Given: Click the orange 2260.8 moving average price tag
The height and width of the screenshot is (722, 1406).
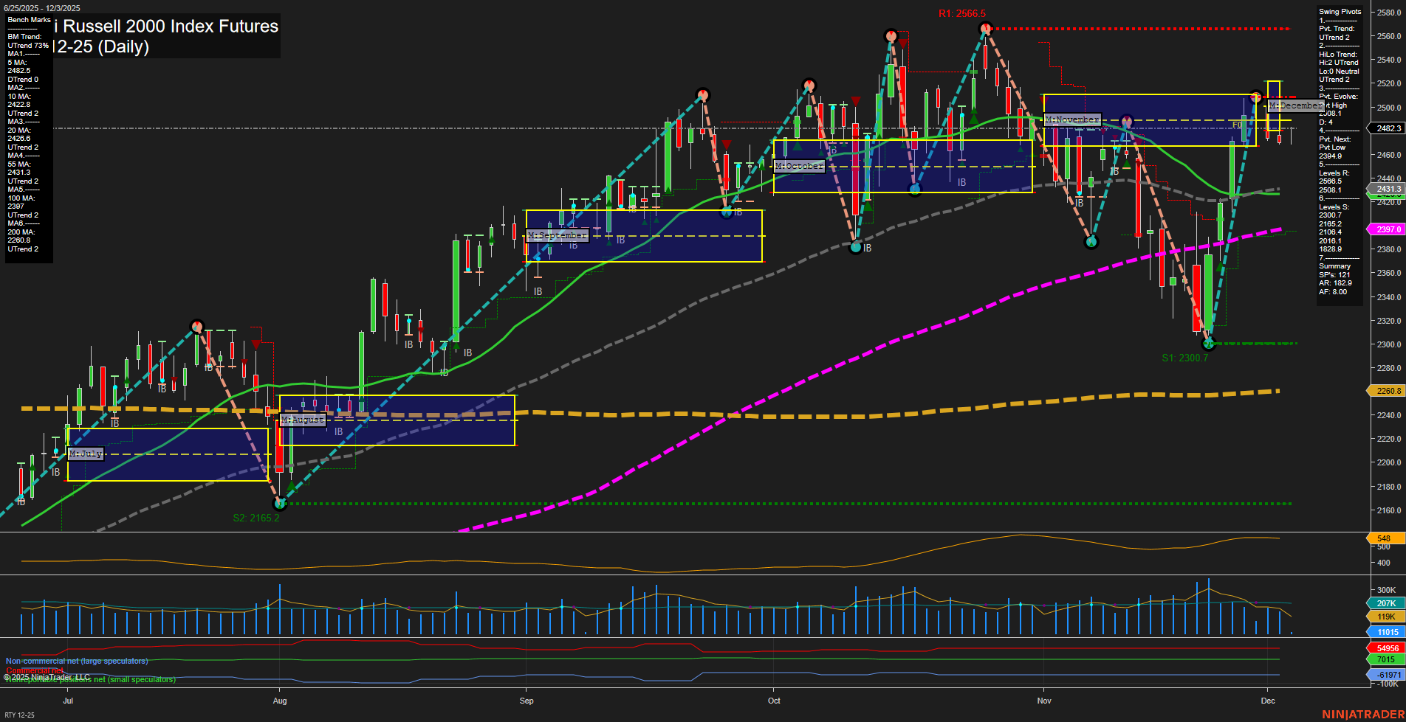Looking at the screenshot, I should 1388,391.
